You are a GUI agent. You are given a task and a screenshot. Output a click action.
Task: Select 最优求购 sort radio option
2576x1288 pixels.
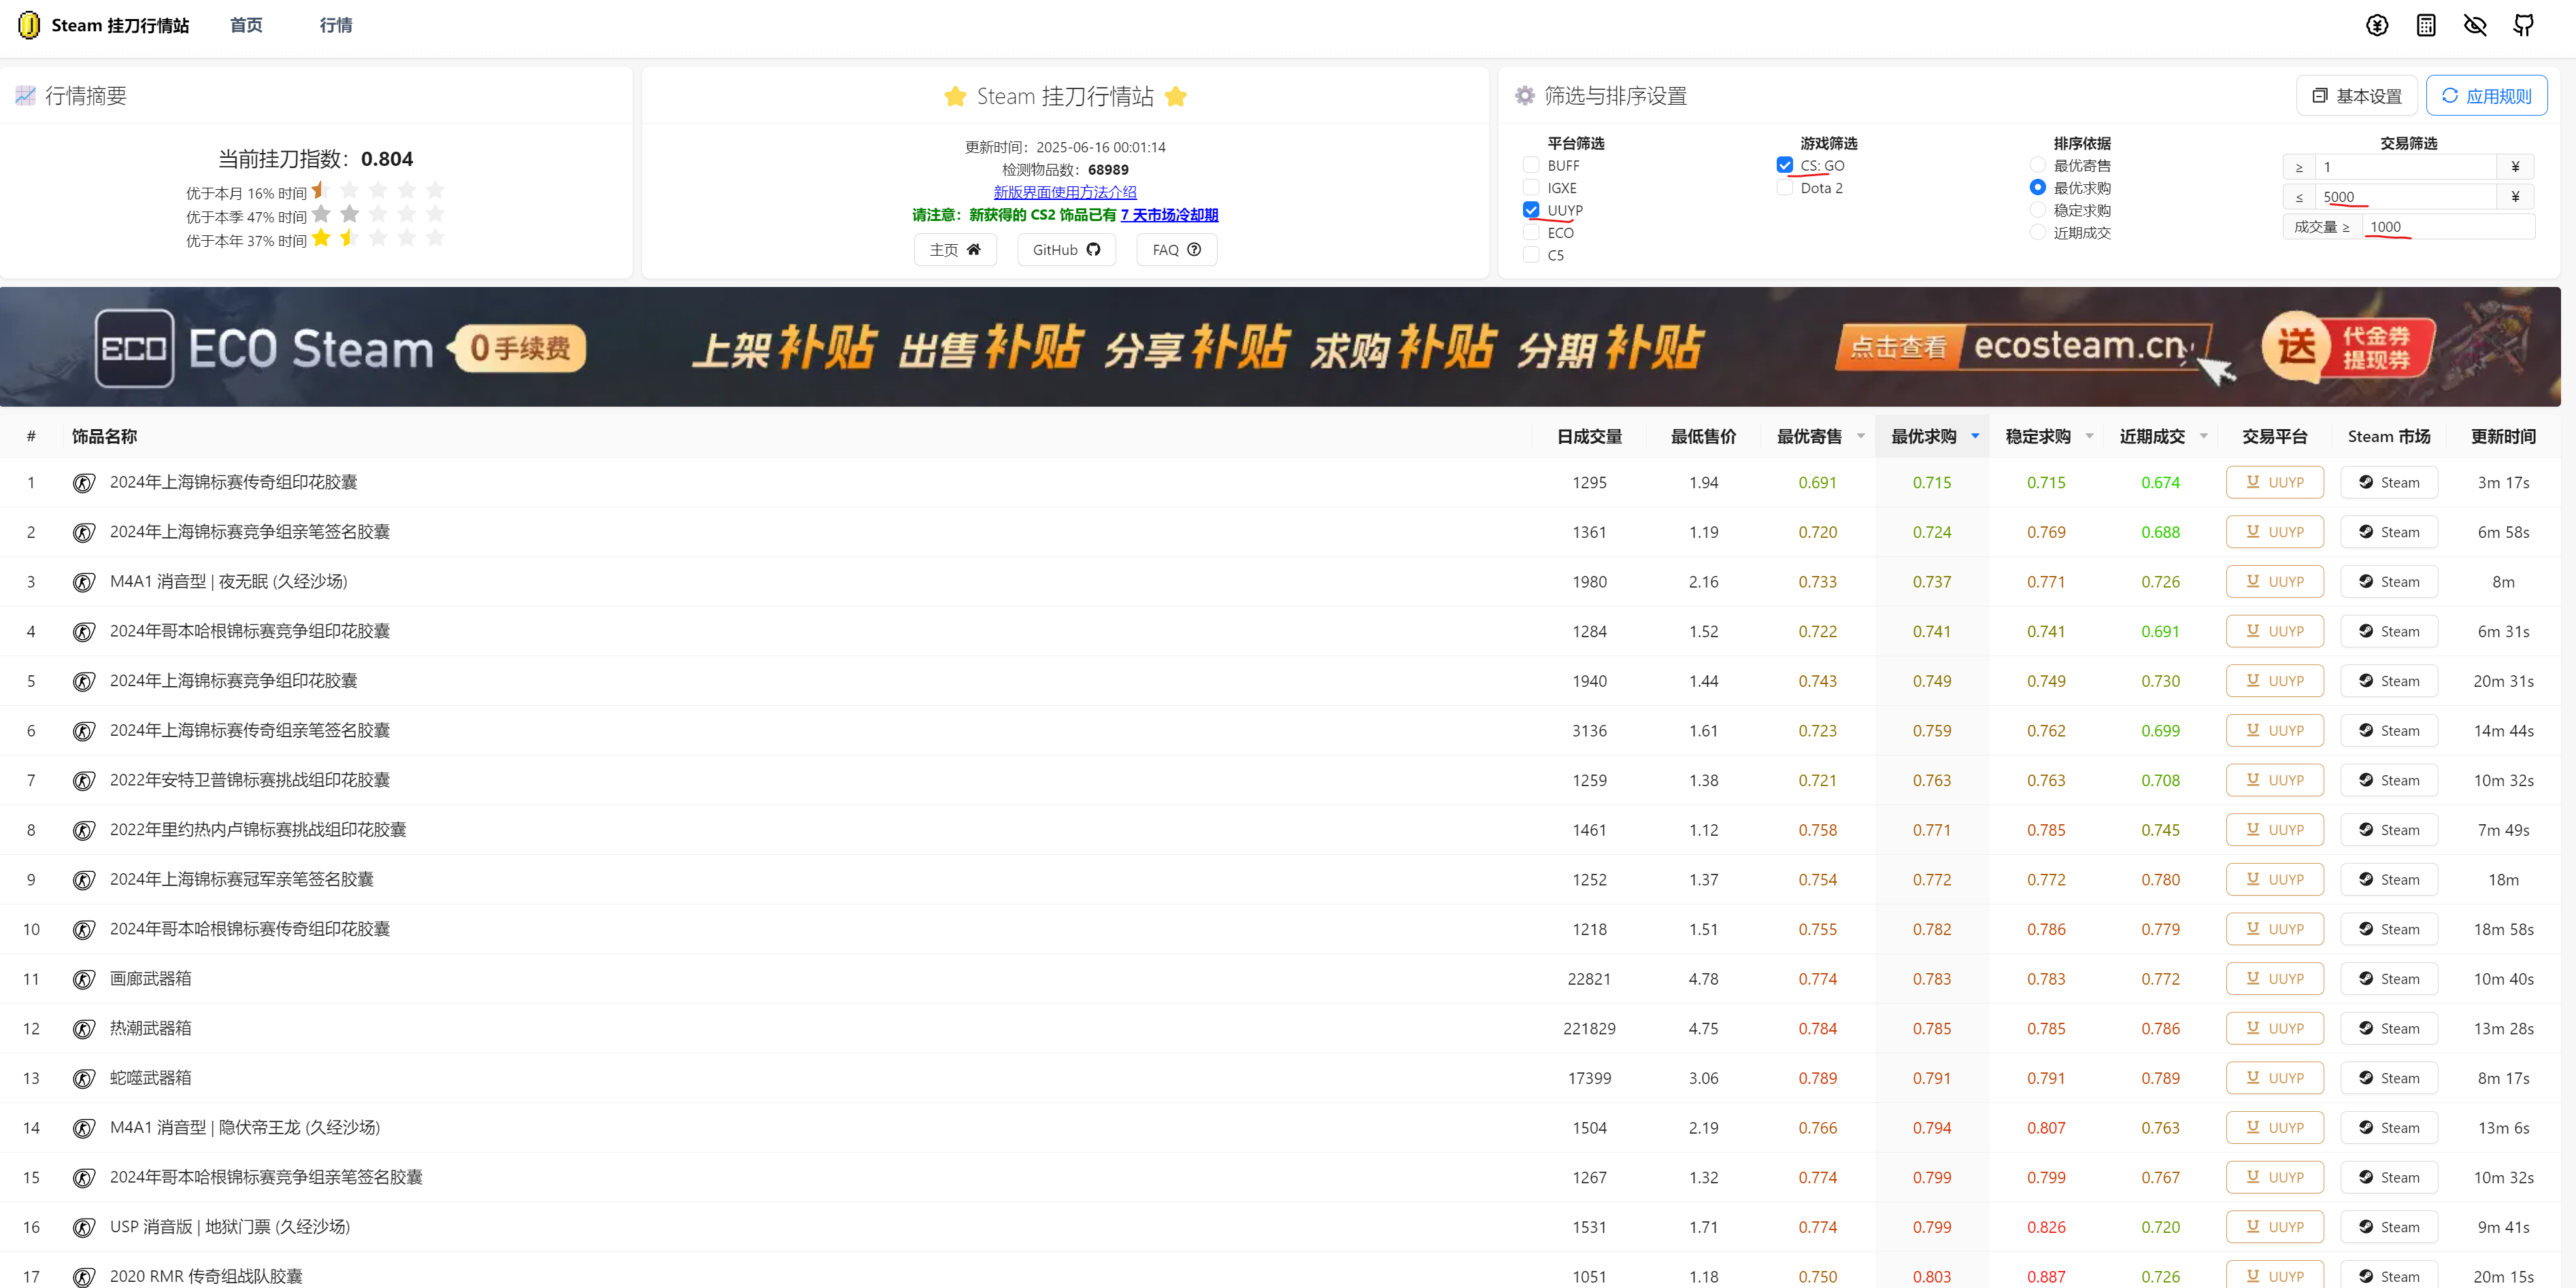click(2038, 187)
